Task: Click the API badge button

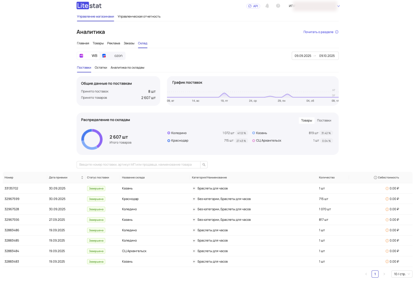Action: (253, 6)
